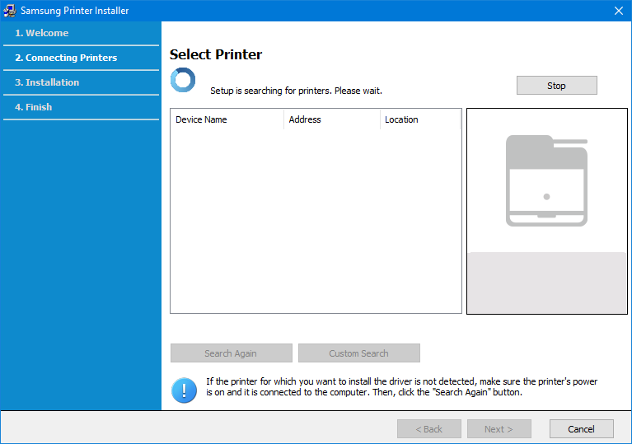Click the Samsung Printer Installer title bar icon
632x444 pixels.
(10, 11)
